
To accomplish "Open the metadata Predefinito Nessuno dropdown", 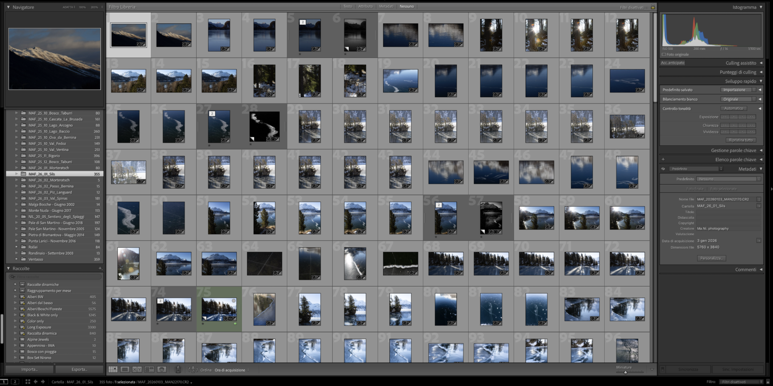I will (x=729, y=179).
